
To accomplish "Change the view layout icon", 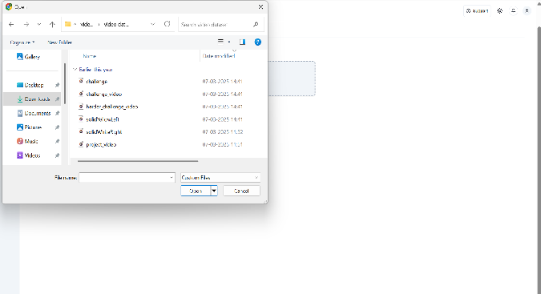I will coord(221,42).
